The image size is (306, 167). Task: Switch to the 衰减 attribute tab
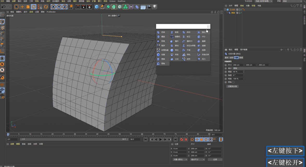coord(241,58)
